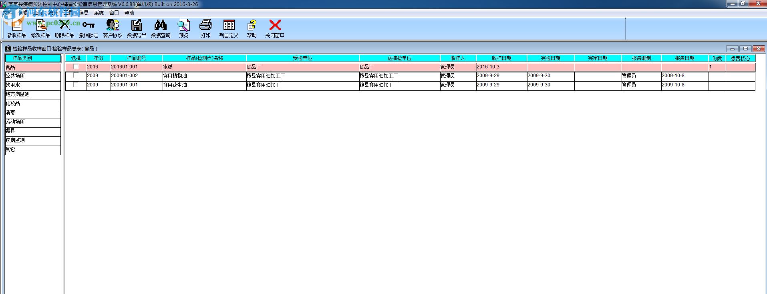
Task: Select 其它 sample category
Action: [33, 150]
